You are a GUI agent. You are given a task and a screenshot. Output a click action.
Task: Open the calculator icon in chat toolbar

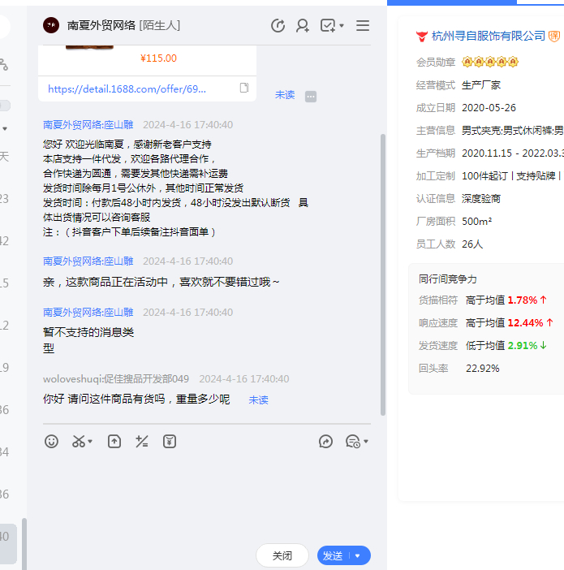pos(142,442)
